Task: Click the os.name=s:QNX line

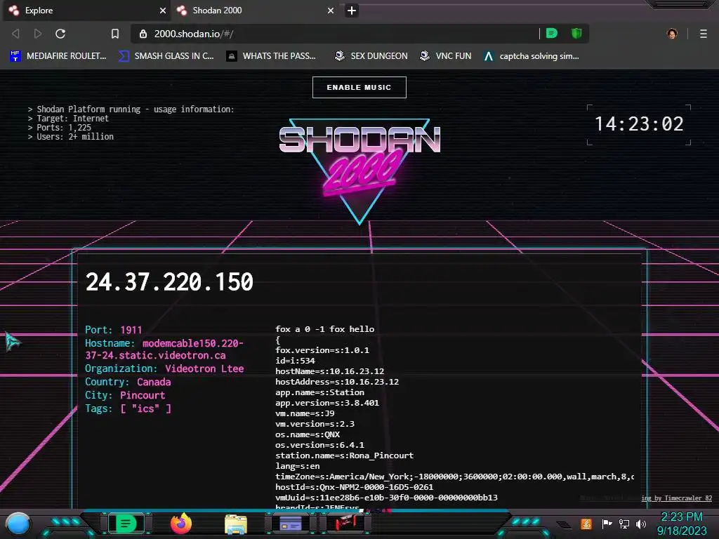Action: tap(308, 434)
